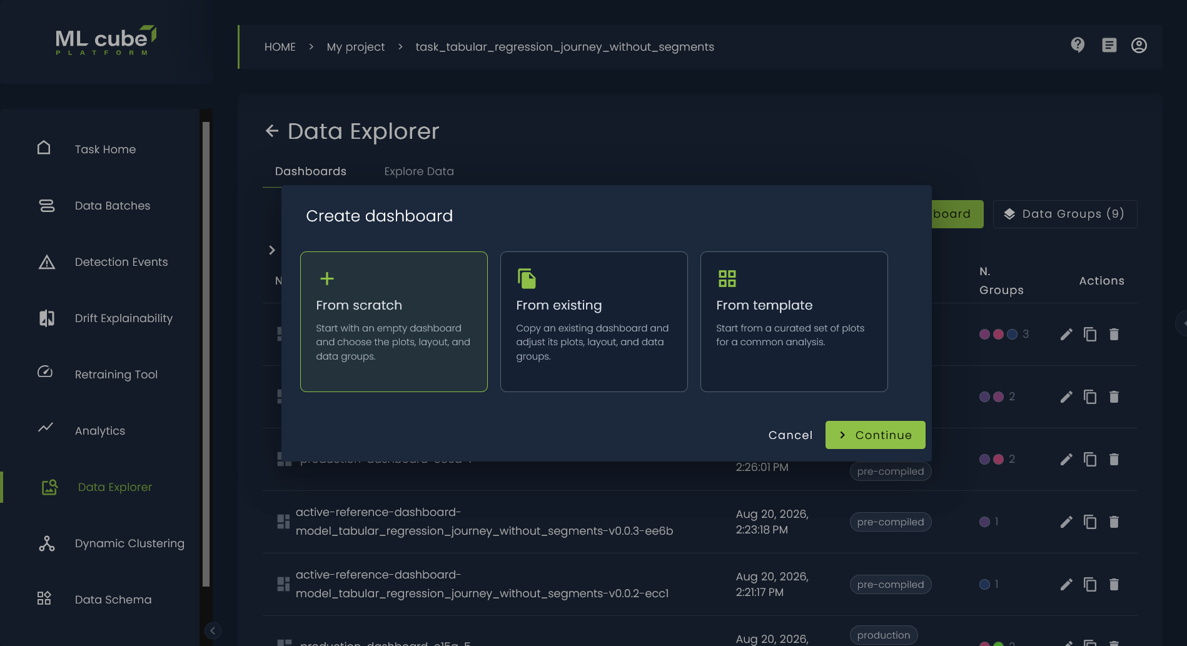Open Task Home in the sidebar

coord(105,149)
